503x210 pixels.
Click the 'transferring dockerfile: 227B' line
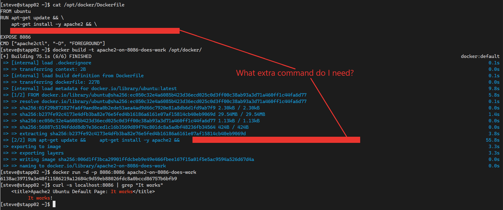[x=59, y=82]
